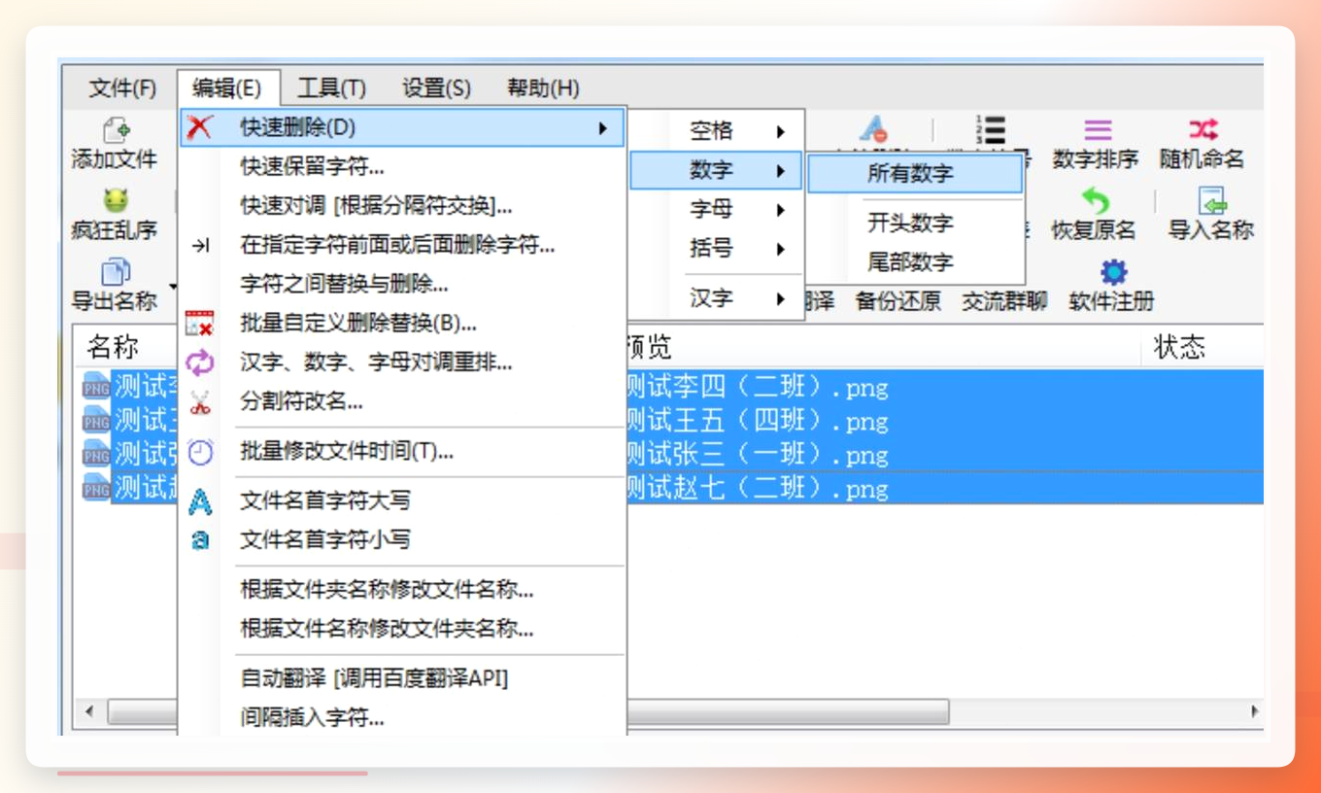Click the scrollbar left arrow
The image size is (1321, 793).
click(x=90, y=711)
